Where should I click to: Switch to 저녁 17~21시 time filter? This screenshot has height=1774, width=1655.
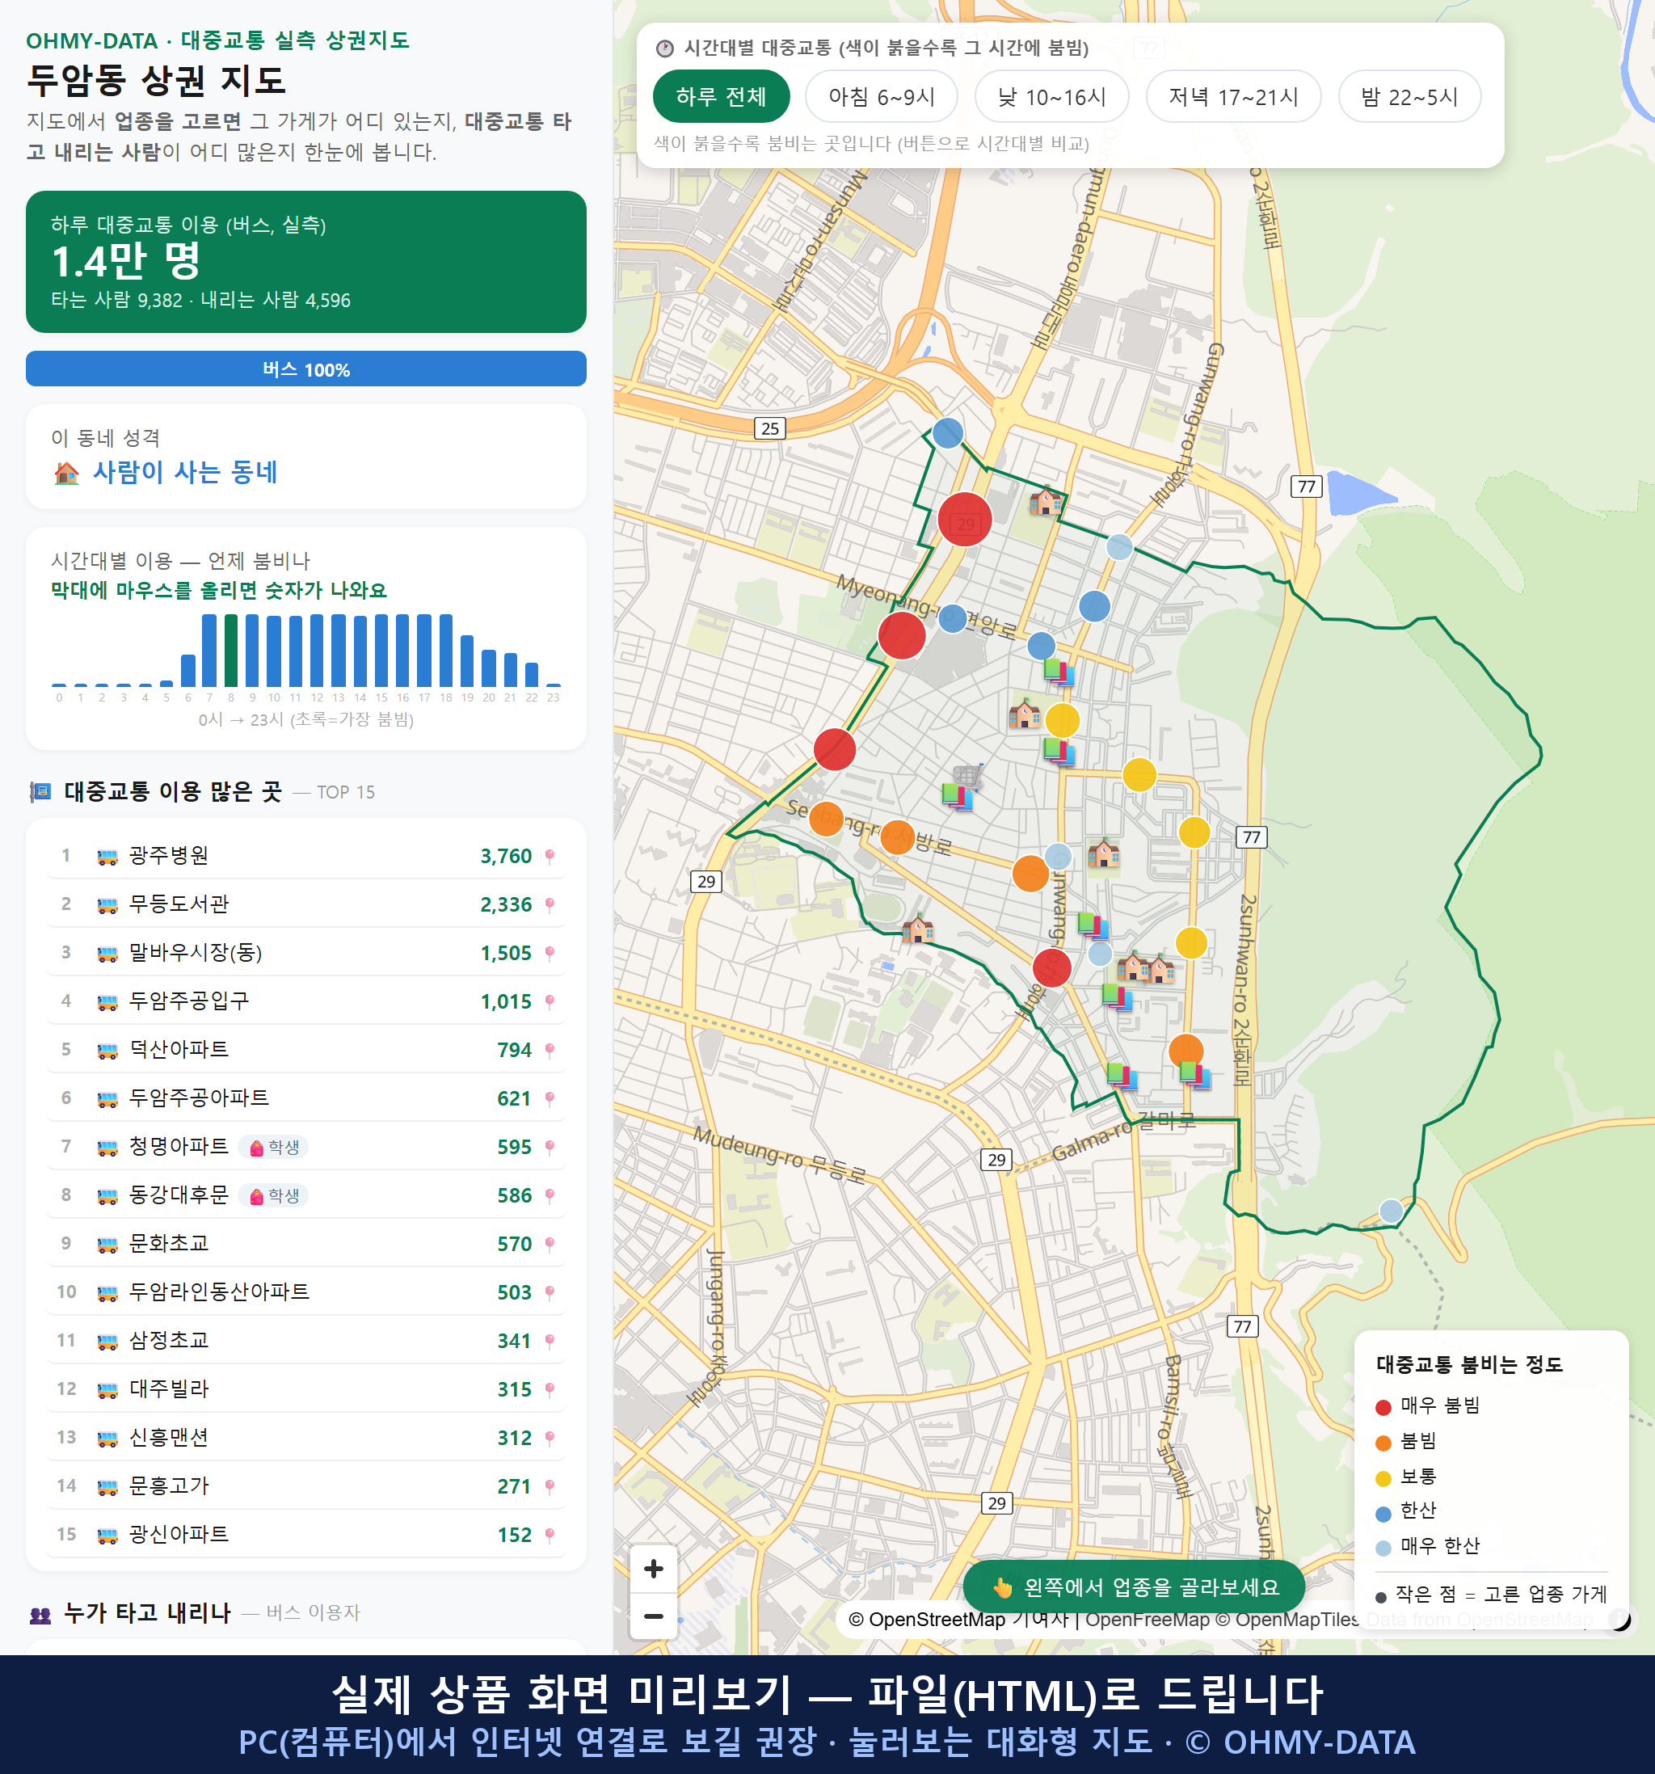(1233, 96)
